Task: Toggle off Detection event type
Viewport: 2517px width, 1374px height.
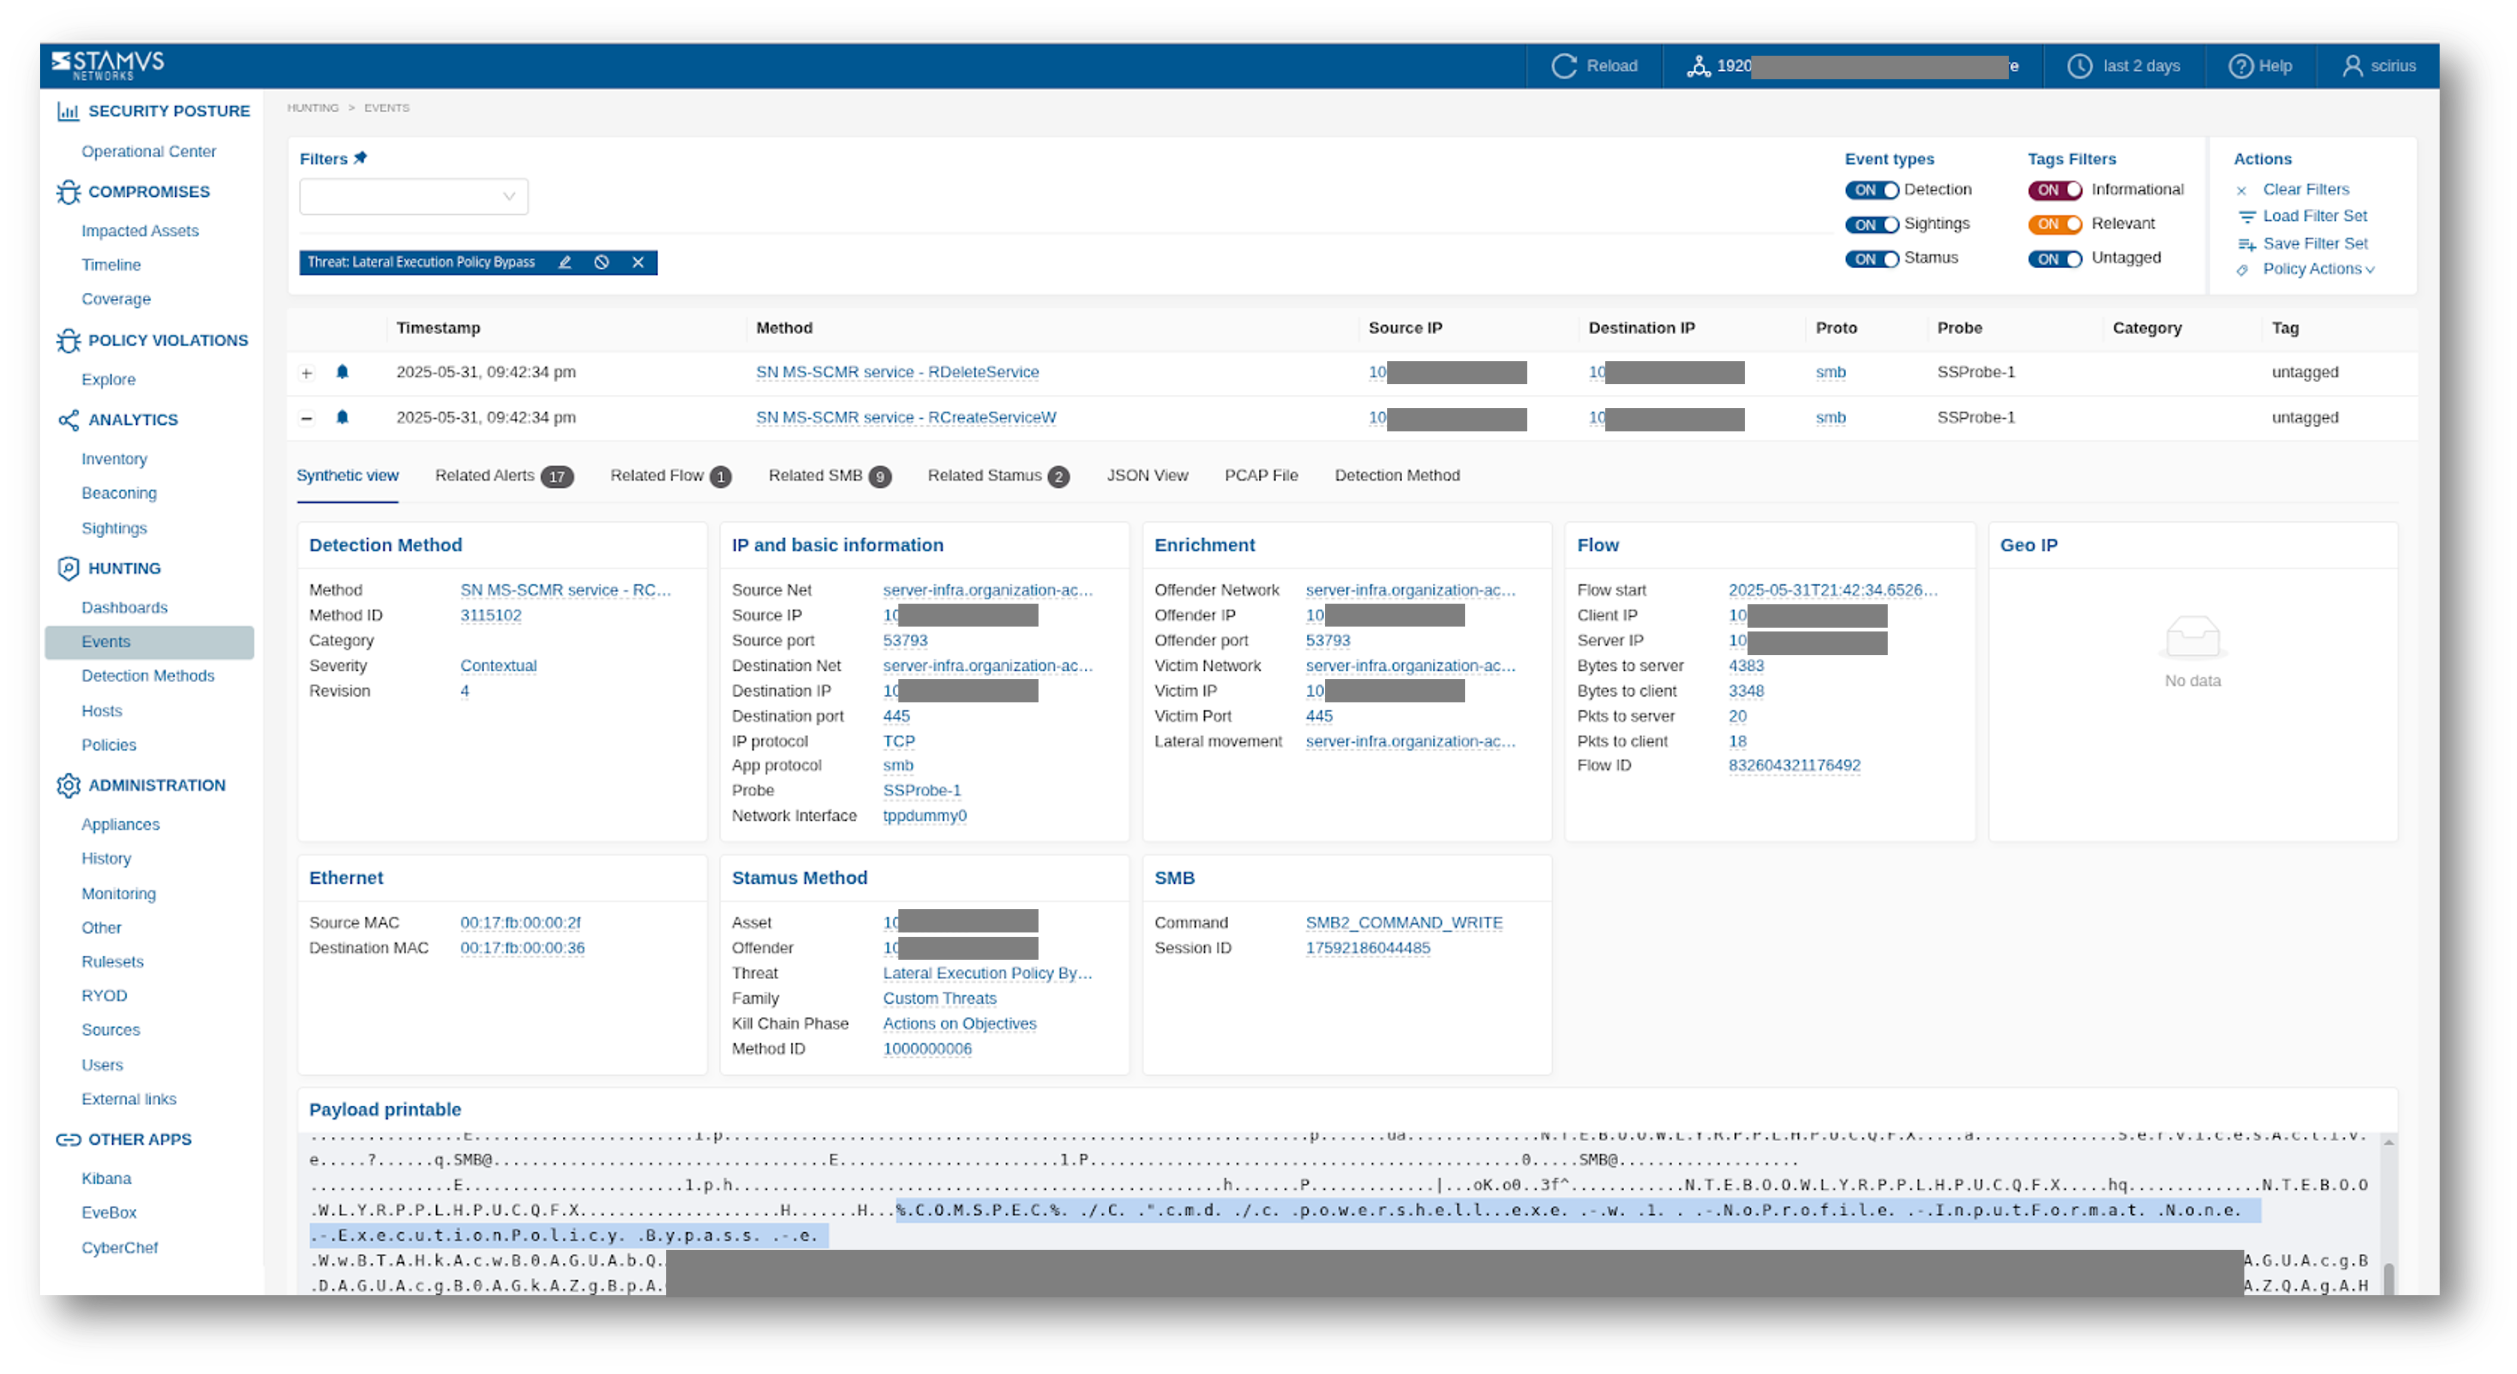Action: (1870, 190)
